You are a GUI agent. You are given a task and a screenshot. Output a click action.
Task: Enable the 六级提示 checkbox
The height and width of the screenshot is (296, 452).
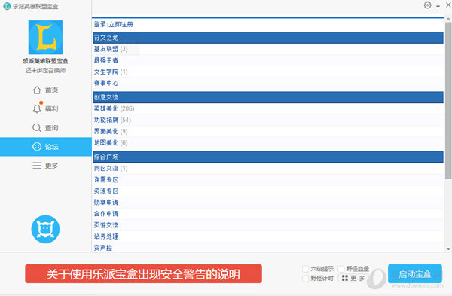(306, 269)
